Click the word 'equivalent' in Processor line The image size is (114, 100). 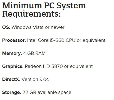point(94,40)
